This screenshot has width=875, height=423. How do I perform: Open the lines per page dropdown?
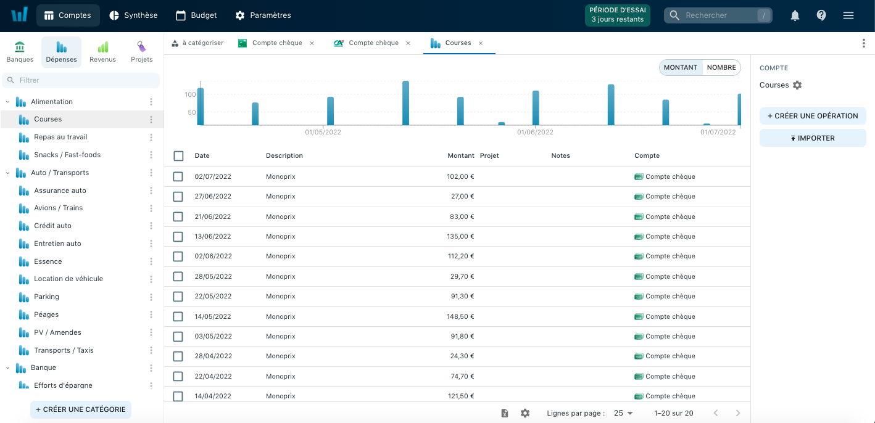(x=623, y=413)
